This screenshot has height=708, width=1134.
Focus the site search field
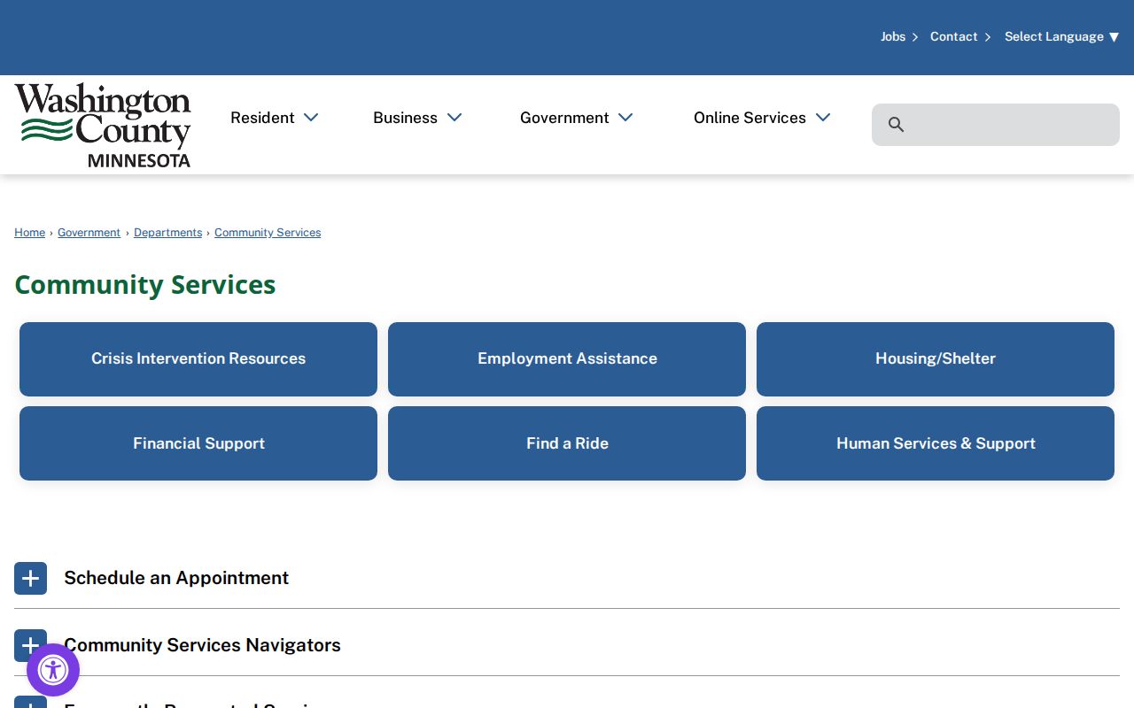click(x=996, y=125)
